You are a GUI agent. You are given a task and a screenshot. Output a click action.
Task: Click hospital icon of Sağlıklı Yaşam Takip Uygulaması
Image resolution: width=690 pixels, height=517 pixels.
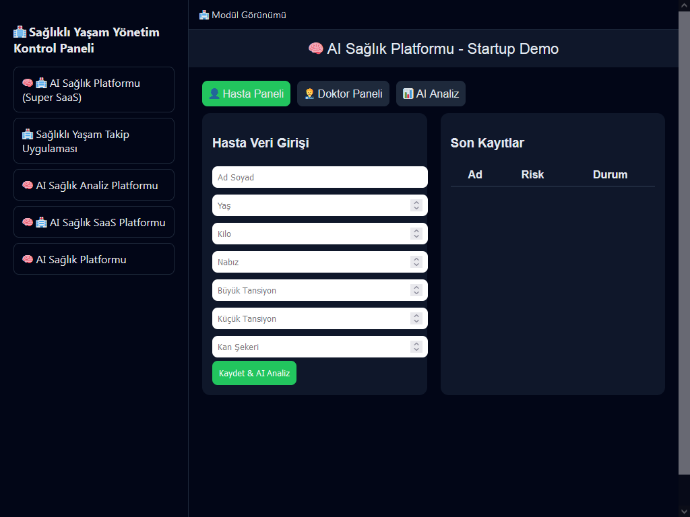pos(28,135)
